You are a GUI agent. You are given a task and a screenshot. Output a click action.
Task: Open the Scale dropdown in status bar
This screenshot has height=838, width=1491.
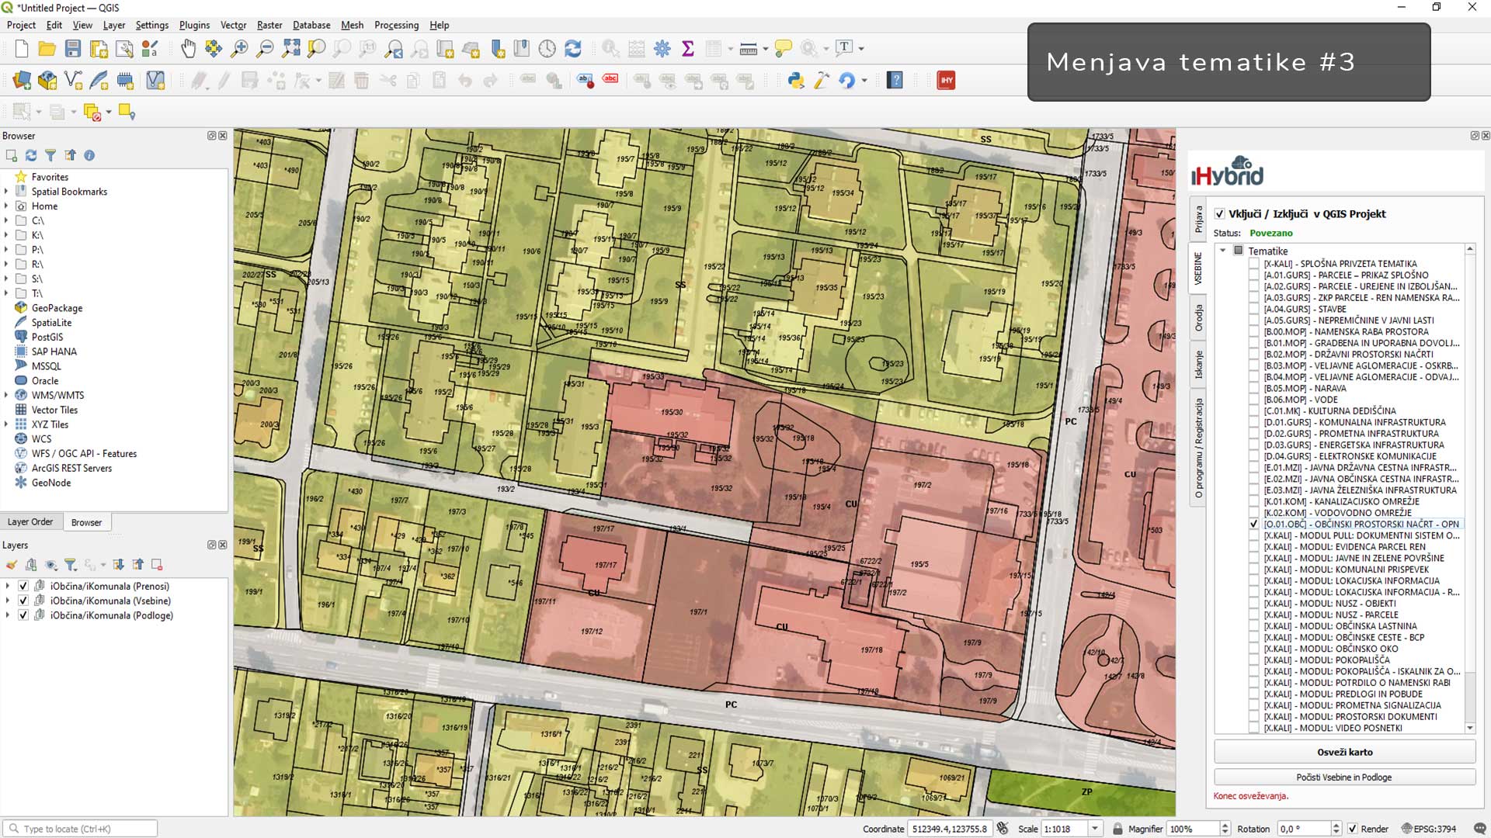tap(1095, 829)
